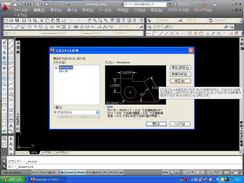
Task: Toggle DYN dynamic input in status bar
Action: [89, 173]
